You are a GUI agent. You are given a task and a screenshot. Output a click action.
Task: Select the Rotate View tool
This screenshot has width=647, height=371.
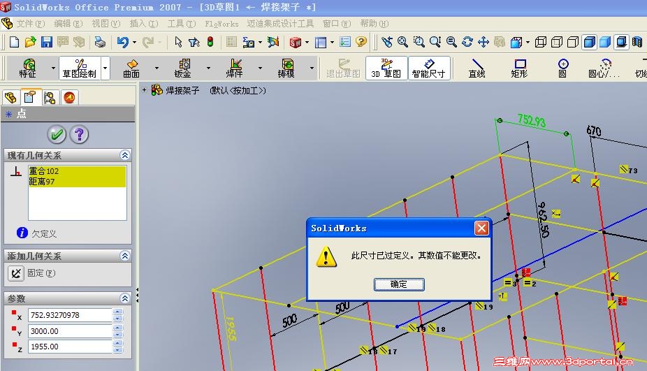467,42
